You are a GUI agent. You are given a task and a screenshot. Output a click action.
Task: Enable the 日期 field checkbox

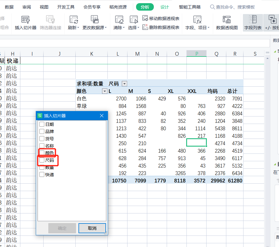point(42,124)
